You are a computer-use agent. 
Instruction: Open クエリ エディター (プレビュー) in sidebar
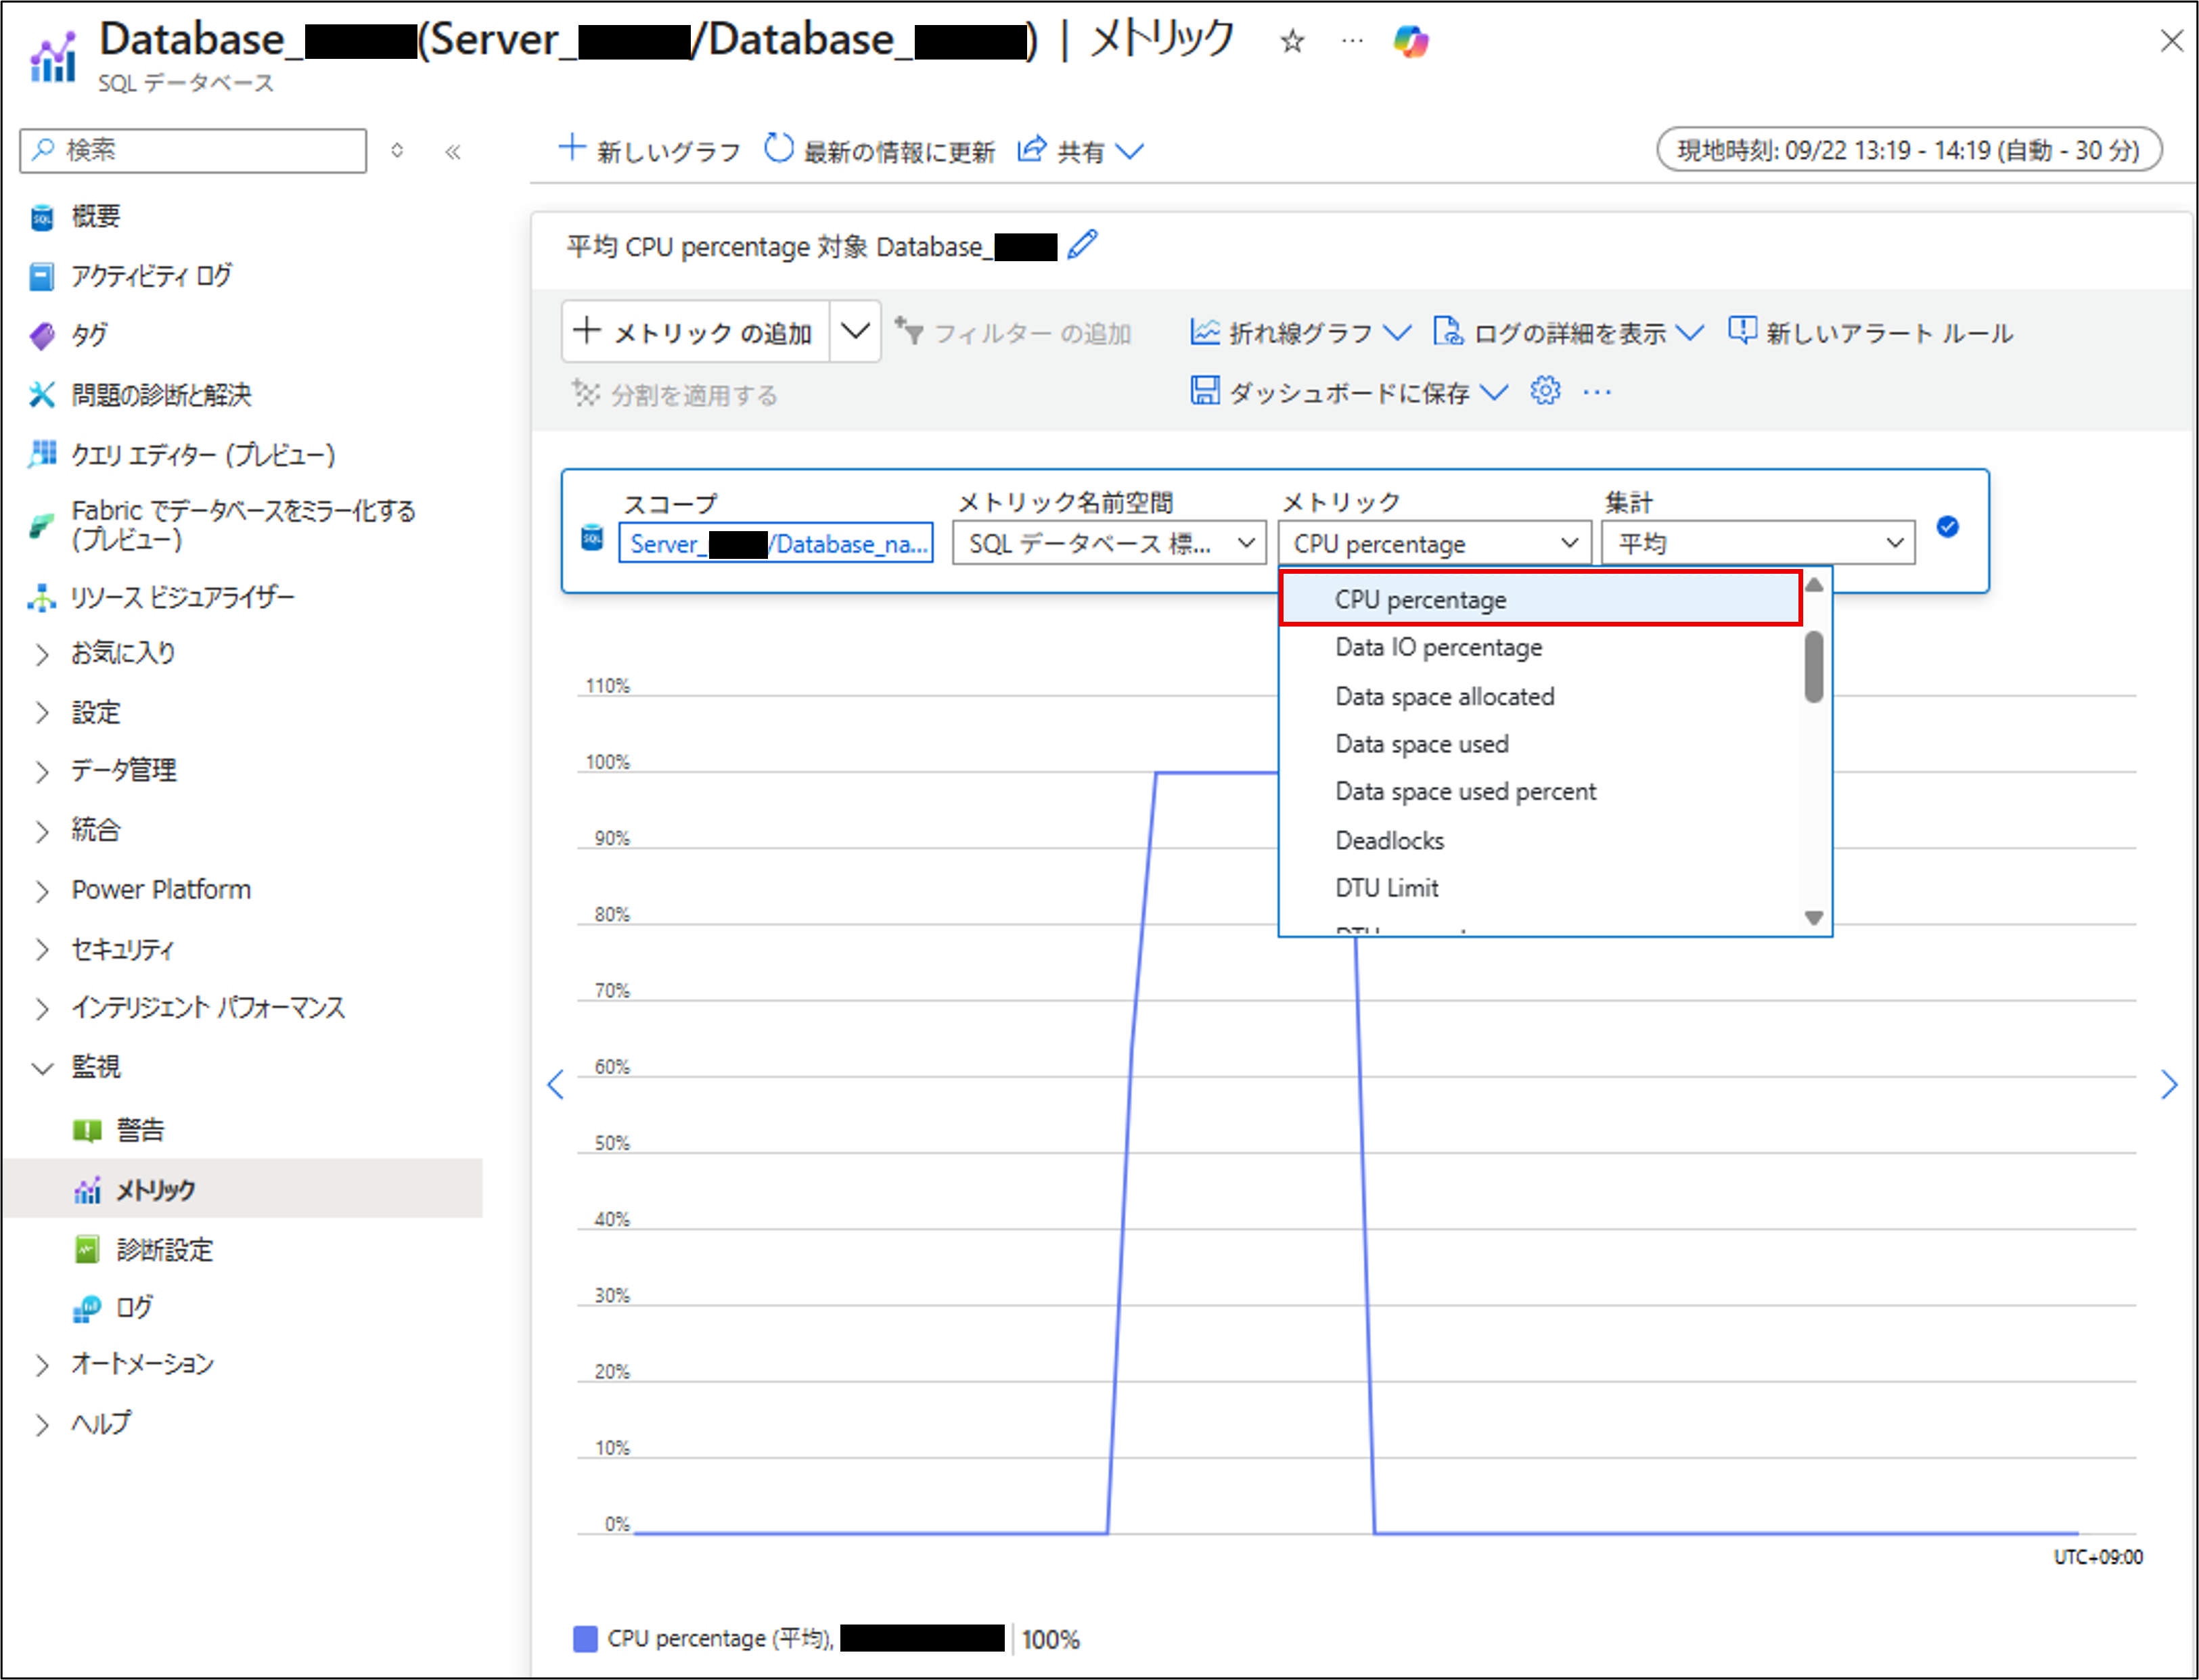[203, 455]
